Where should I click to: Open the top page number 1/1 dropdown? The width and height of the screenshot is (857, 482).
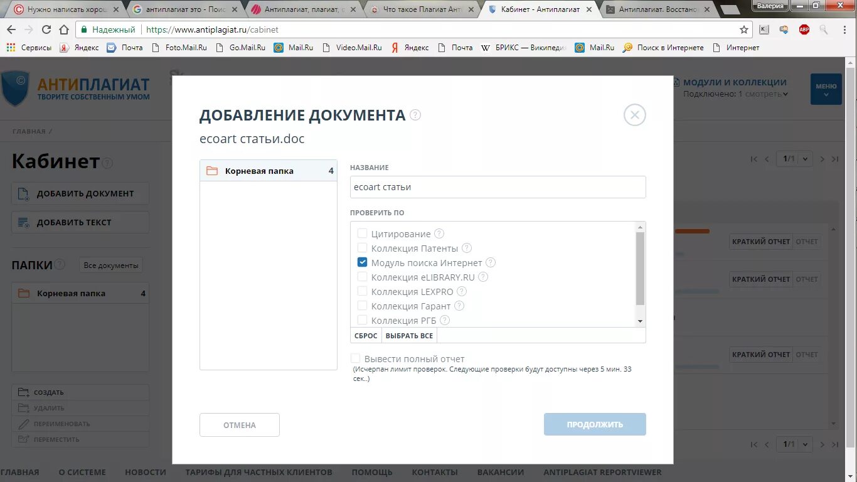[794, 159]
